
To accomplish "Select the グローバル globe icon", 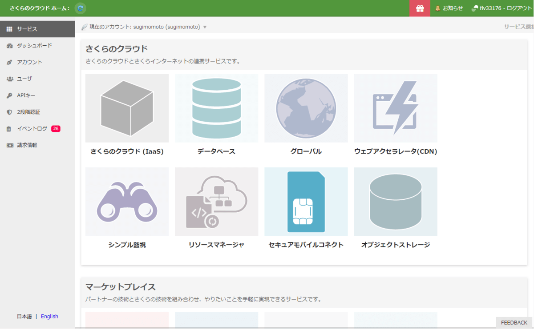I will 306,108.
